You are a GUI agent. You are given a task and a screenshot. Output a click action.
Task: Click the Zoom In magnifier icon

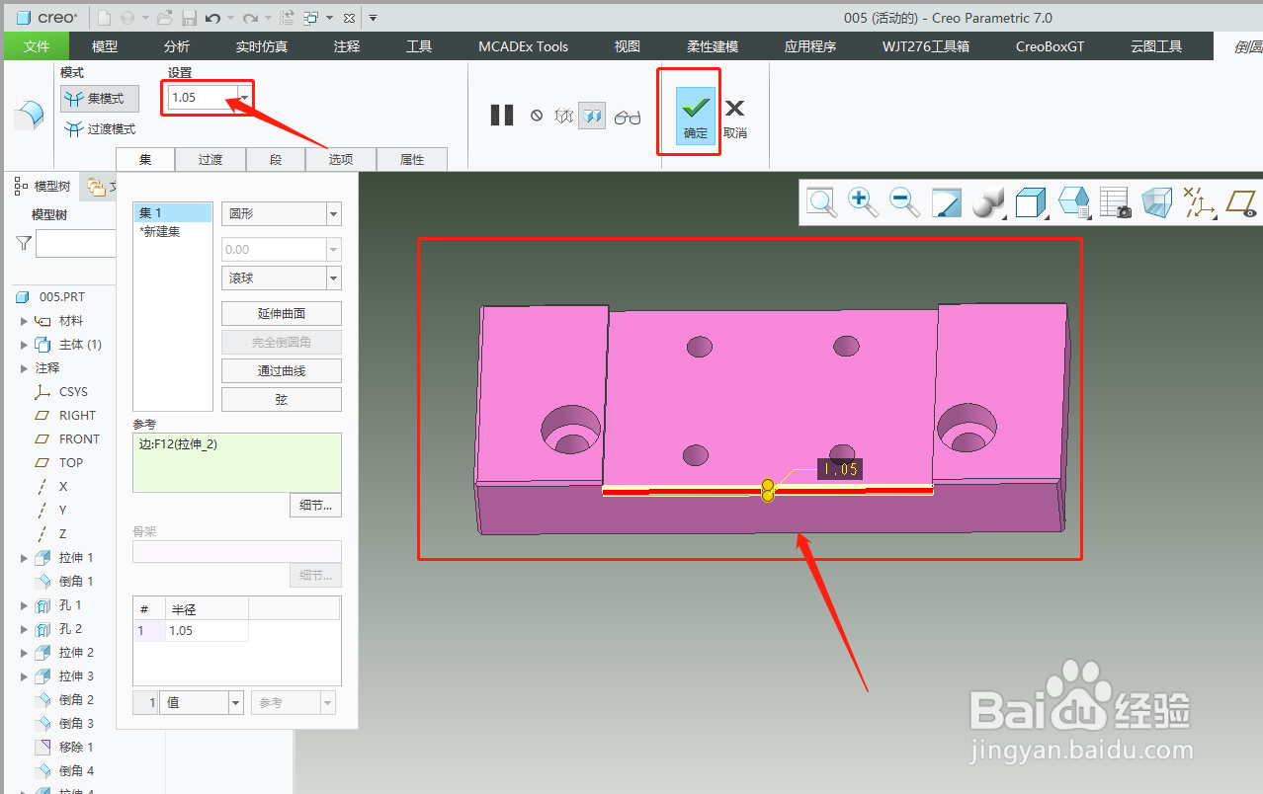(x=863, y=202)
